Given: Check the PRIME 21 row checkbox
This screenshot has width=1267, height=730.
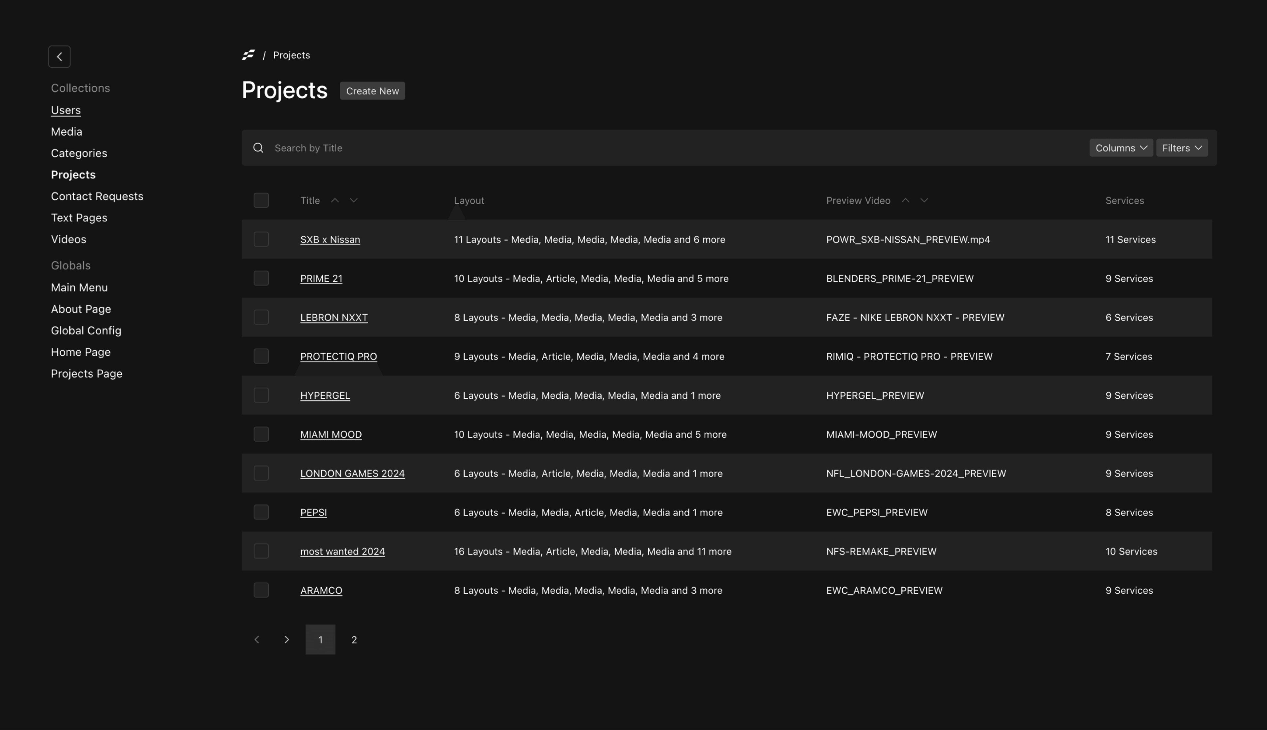Looking at the screenshot, I should 261,278.
